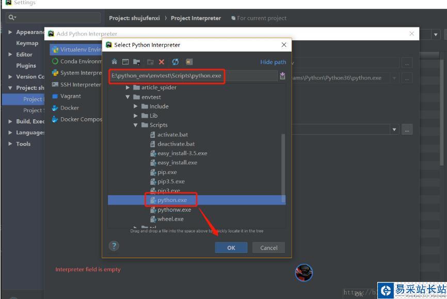The width and height of the screenshot is (447, 299).
Task: Close the Select Python Interpreter dialog
Action: pyautogui.click(x=284, y=45)
